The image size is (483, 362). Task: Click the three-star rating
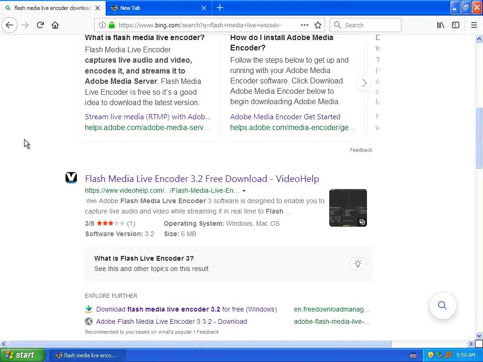click(110, 223)
